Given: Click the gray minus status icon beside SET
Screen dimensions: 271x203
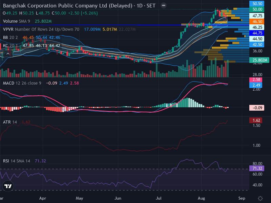Looking at the screenshot, I should coord(164,5).
